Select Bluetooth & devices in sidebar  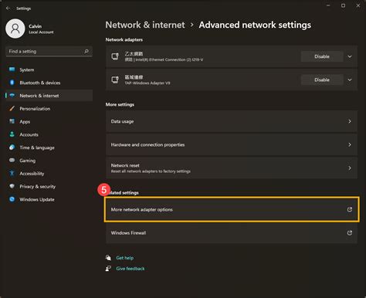point(49,83)
